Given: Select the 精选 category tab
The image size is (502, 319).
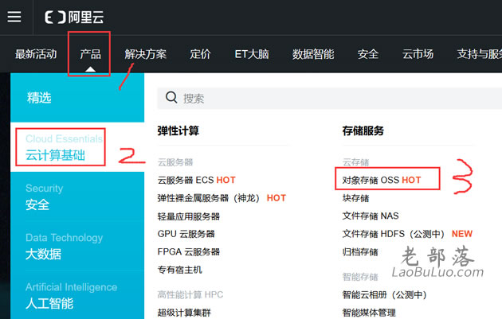Looking at the screenshot, I should pyautogui.click(x=77, y=98).
